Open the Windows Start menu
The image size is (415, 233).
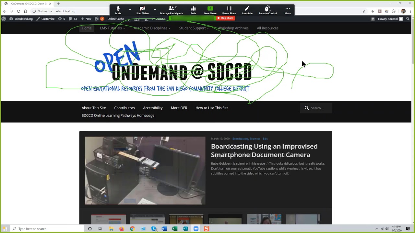click(5, 229)
